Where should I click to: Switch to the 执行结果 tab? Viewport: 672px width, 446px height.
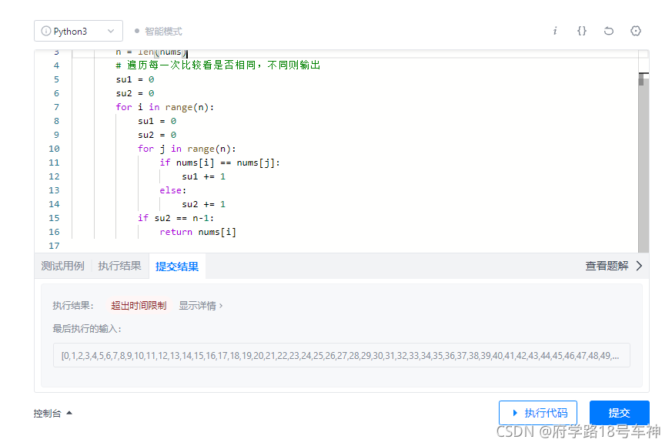(119, 266)
